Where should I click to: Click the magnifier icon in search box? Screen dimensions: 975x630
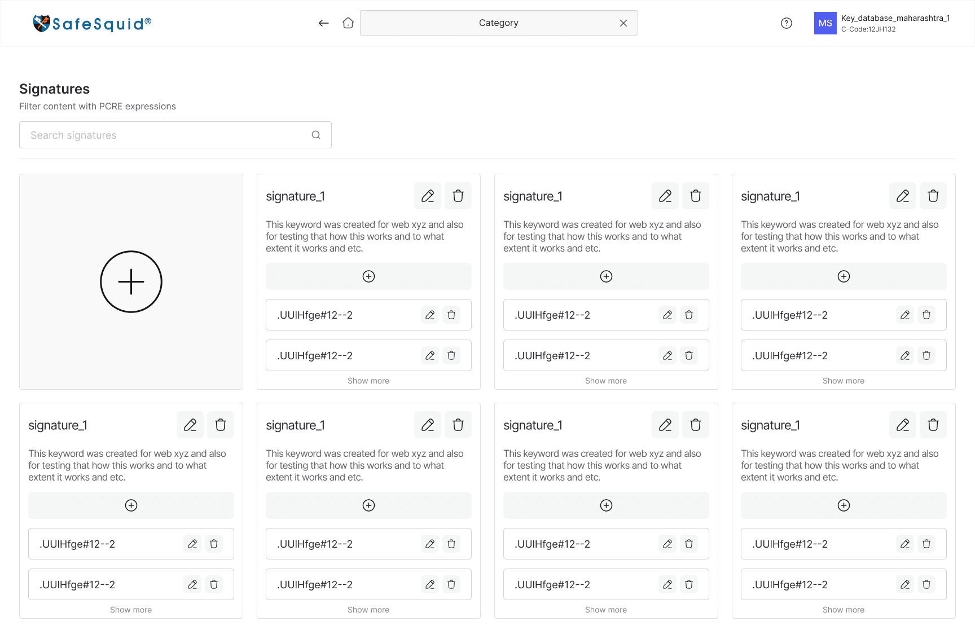[316, 135]
